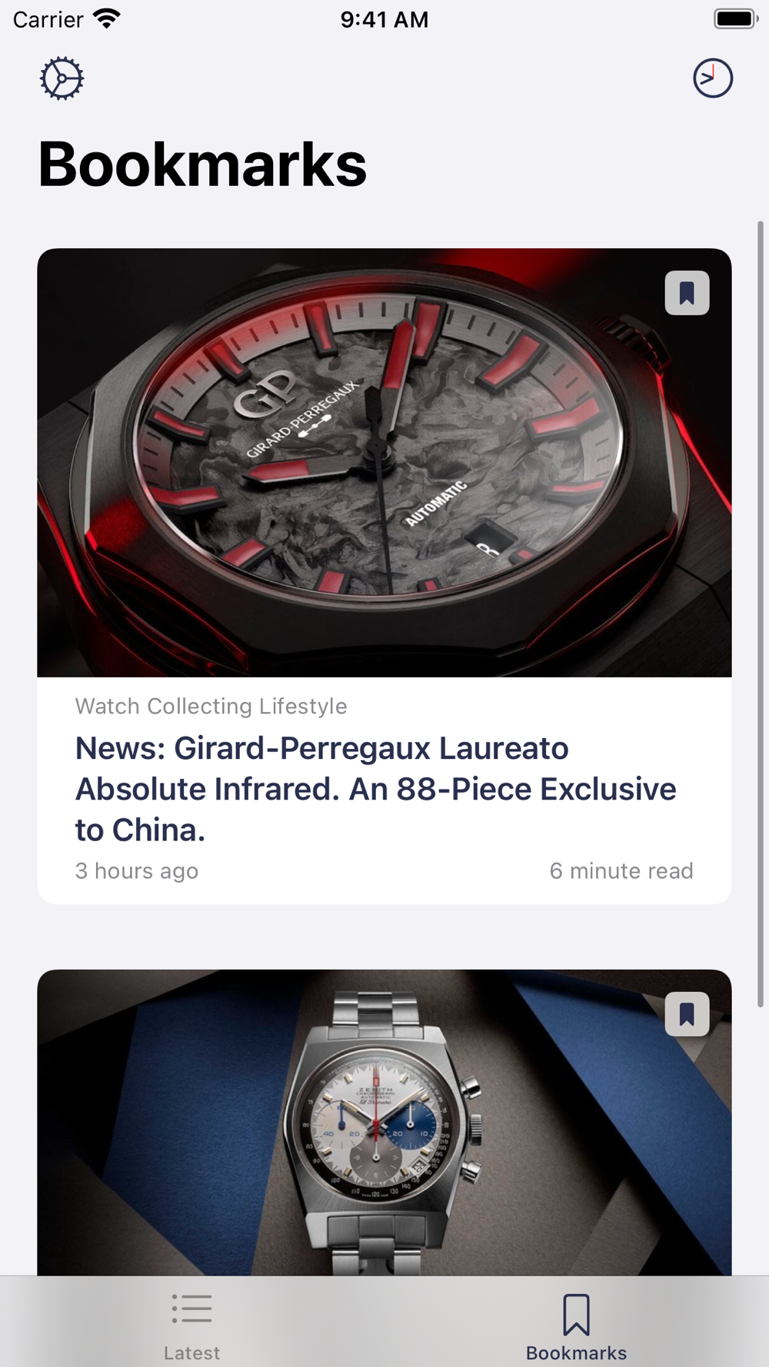
Task: Tap the Bookmarks tab bookmark icon
Action: (577, 1314)
